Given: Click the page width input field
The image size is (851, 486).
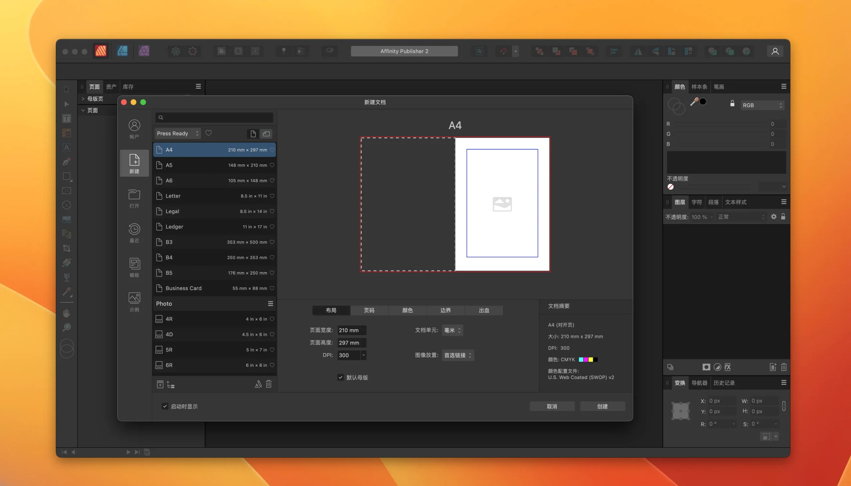Looking at the screenshot, I should 351,330.
